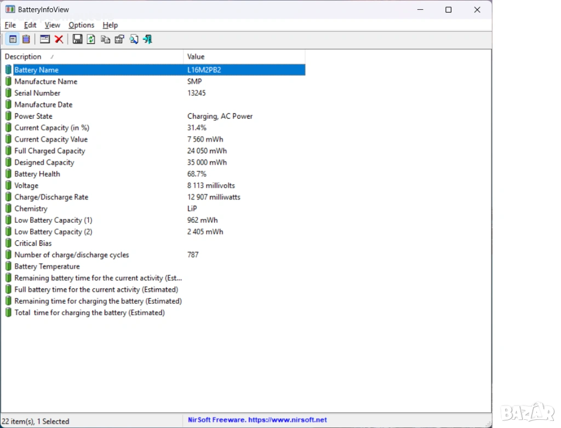Select the Designed Capacity row
Image resolution: width=561 pixels, height=428 pixels.
click(x=44, y=163)
